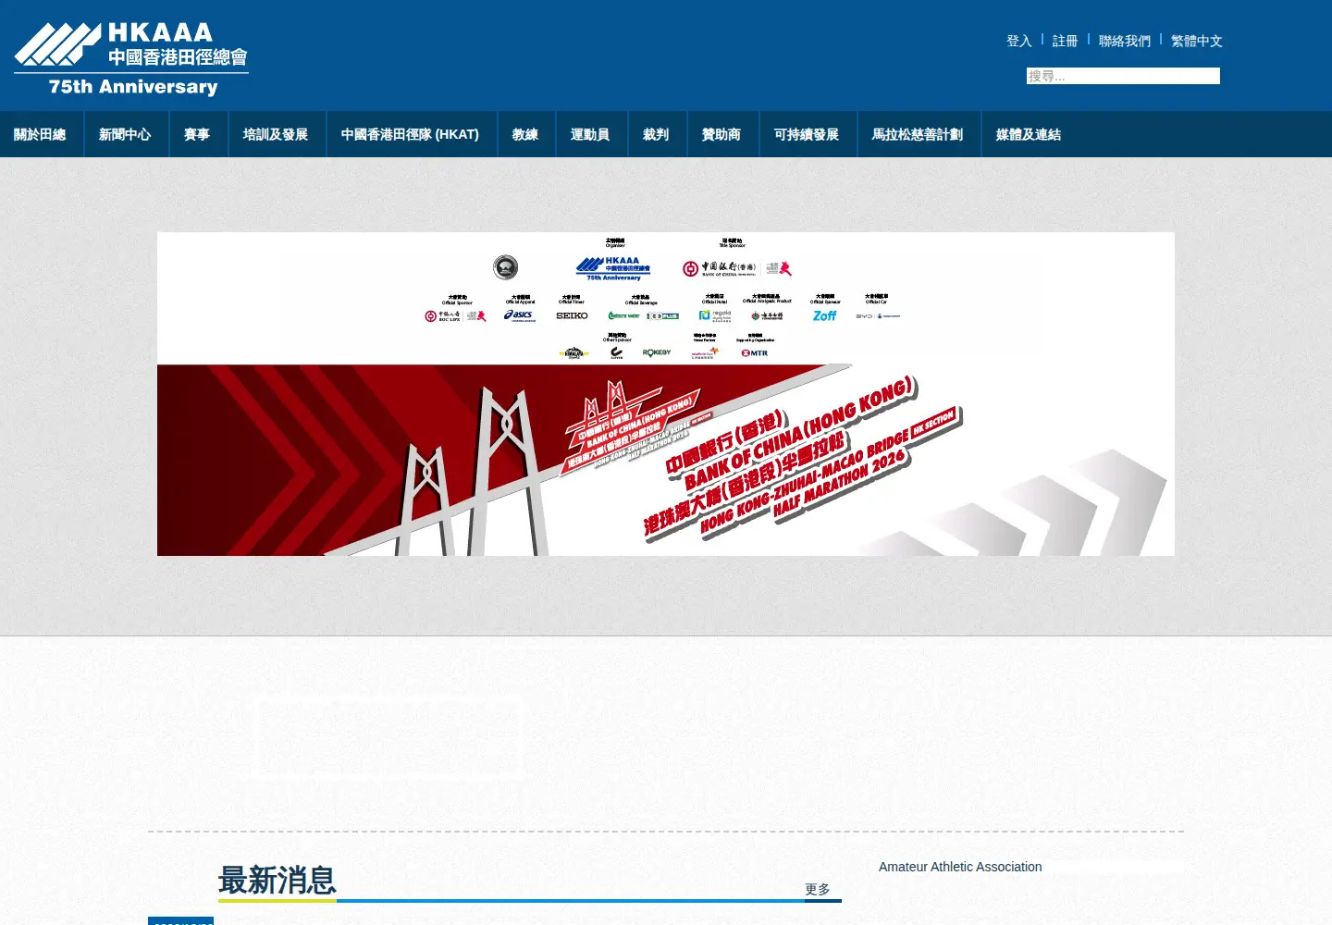Open the 培訓及發展 menu
The width and height of the screenshot is (1332, 925).
coord(276,134)
